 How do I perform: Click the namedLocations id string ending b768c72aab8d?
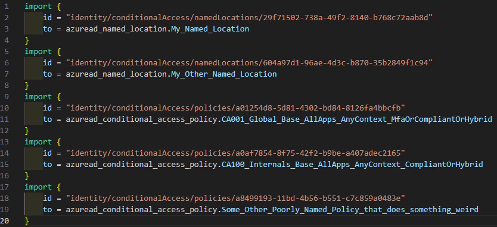point(249,17)
